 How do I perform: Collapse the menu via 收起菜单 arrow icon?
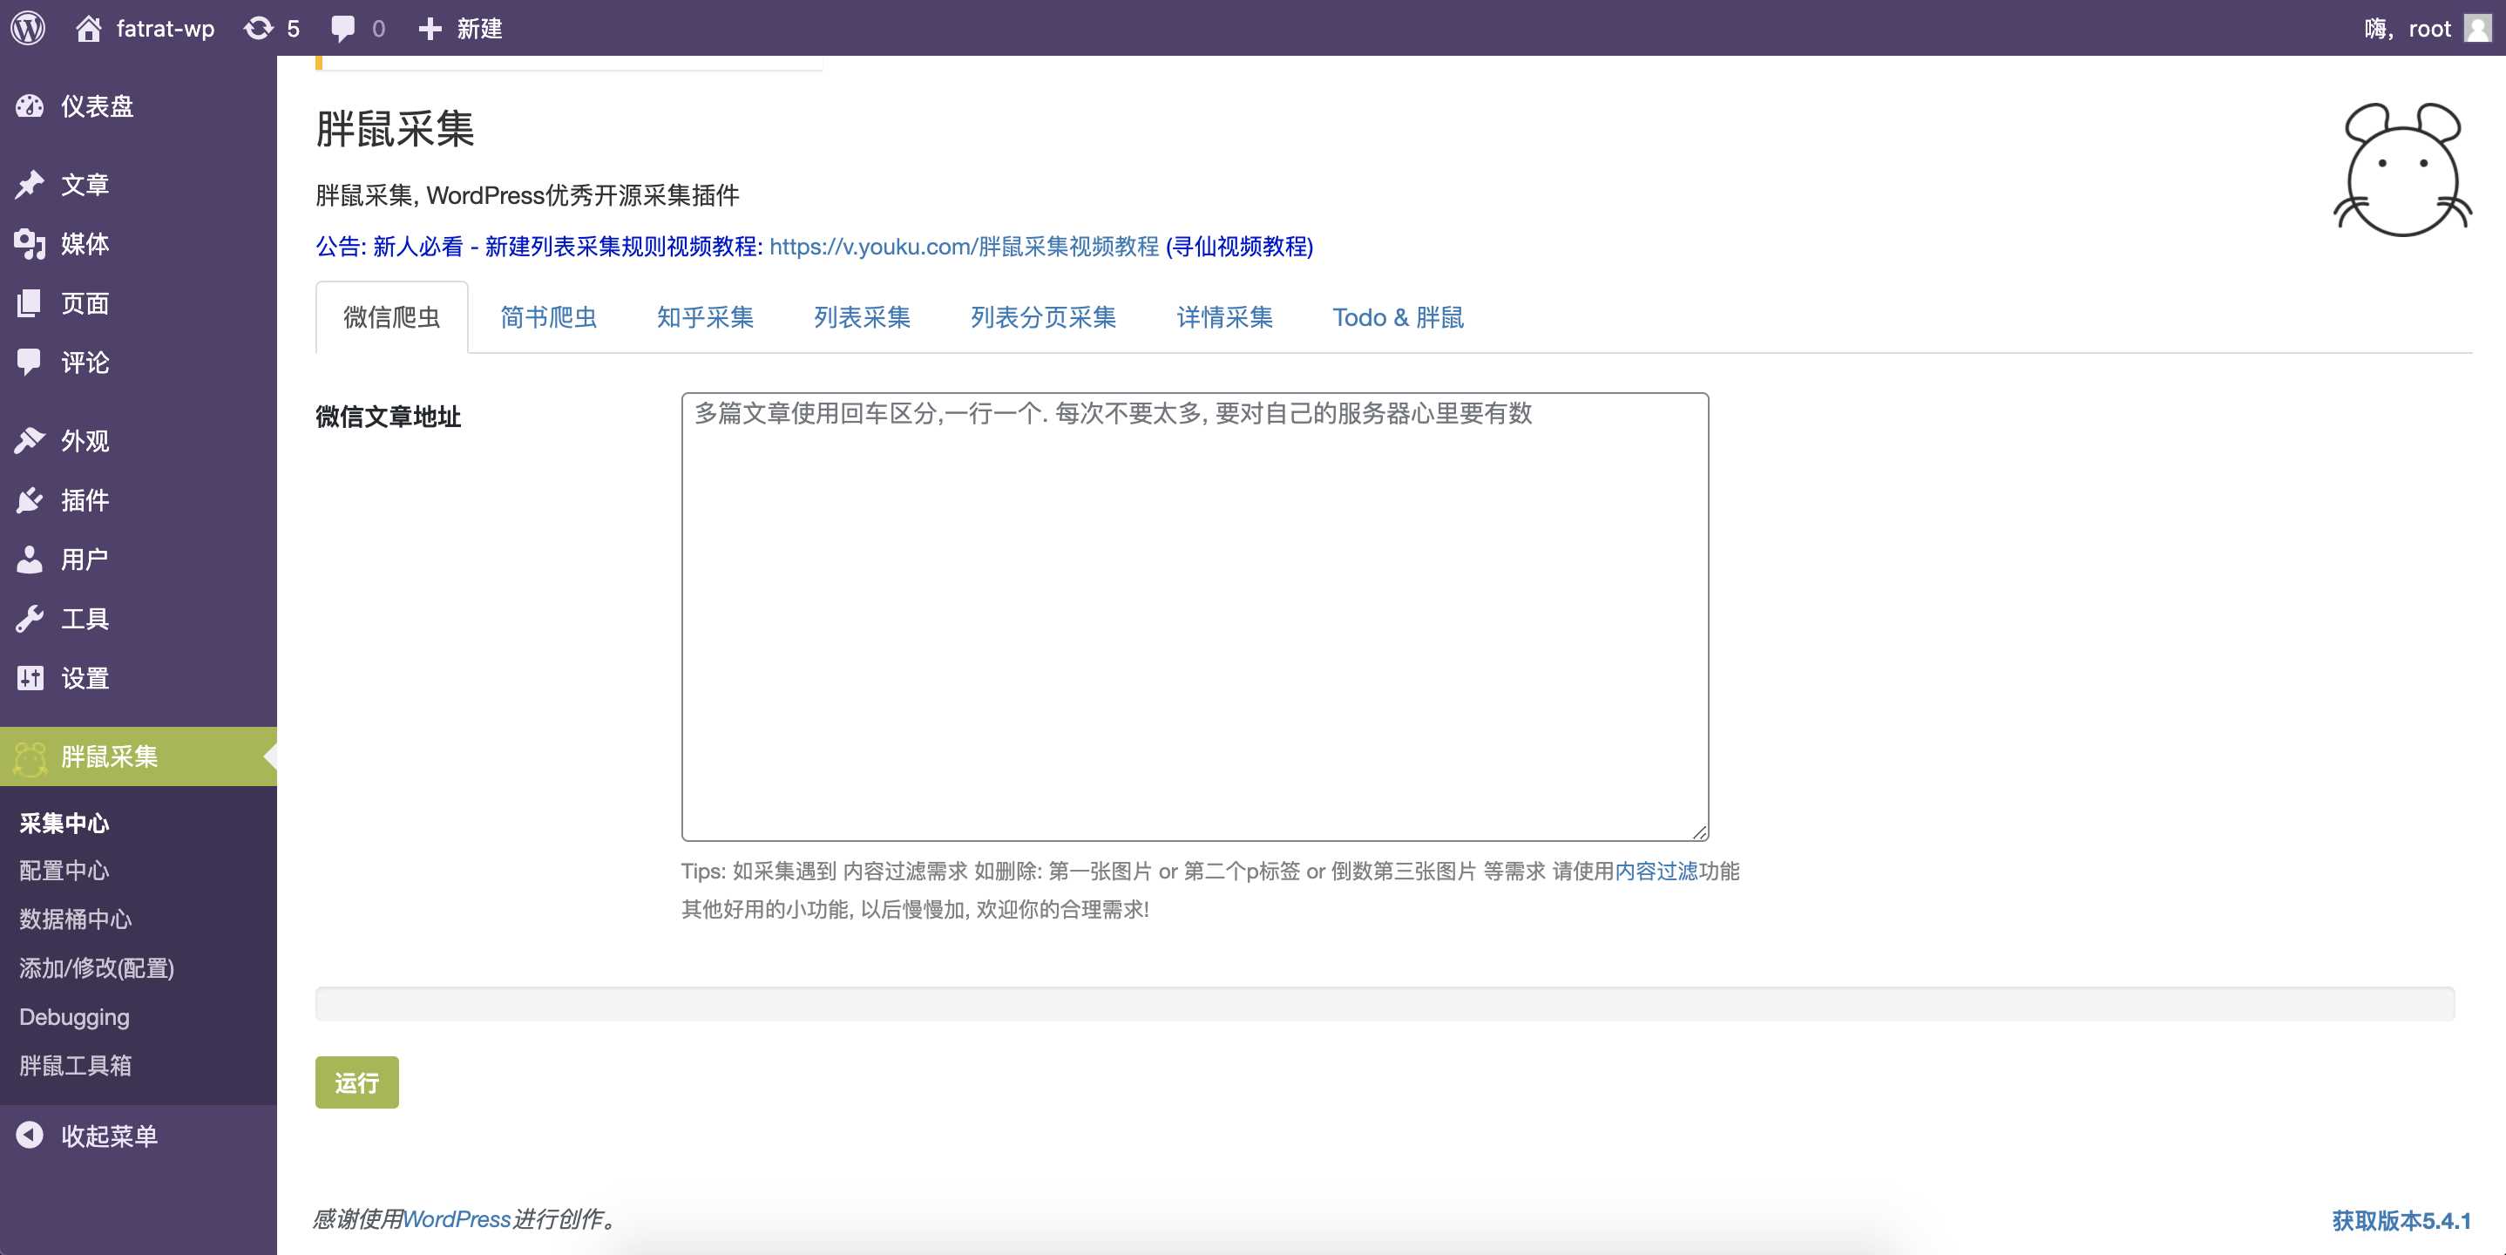click(x=30, y=1136)
